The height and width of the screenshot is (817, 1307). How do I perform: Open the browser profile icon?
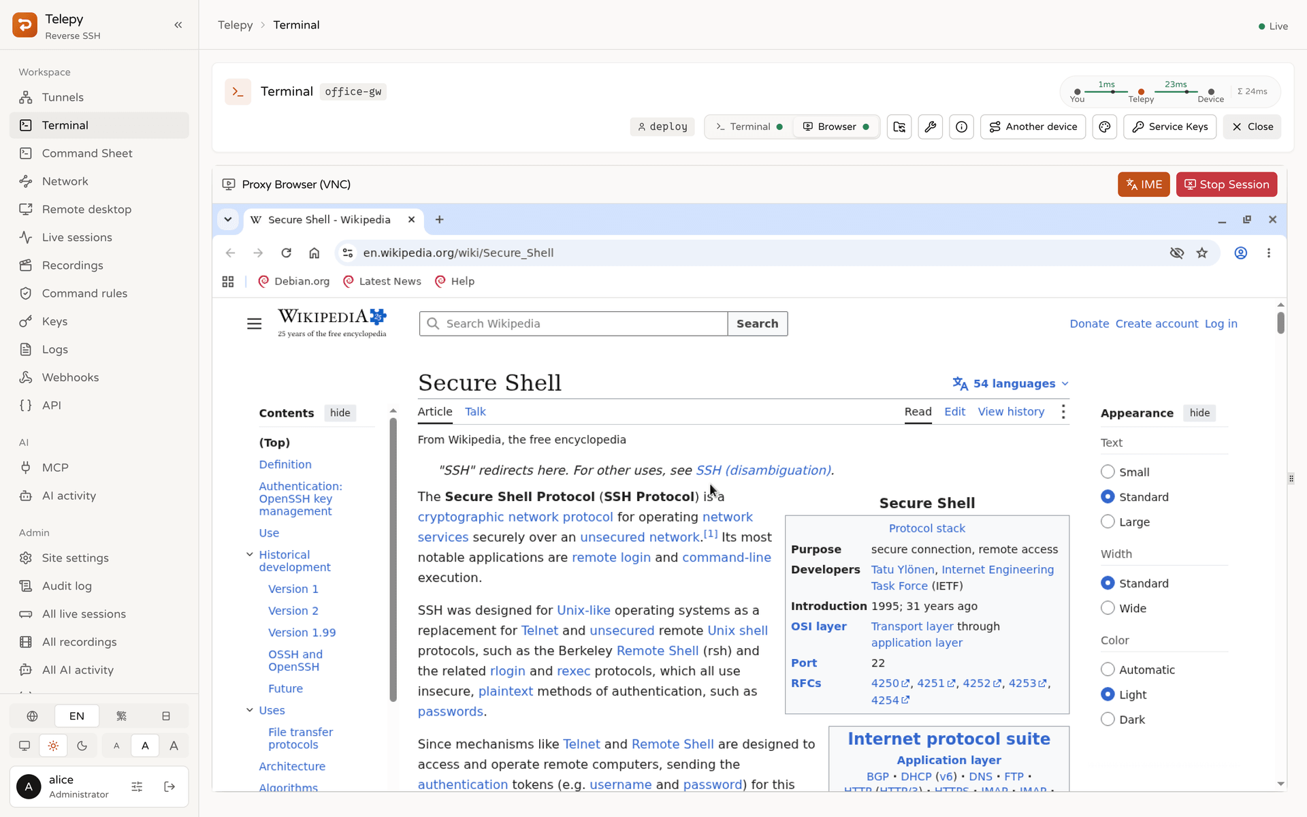[1241, 253]
